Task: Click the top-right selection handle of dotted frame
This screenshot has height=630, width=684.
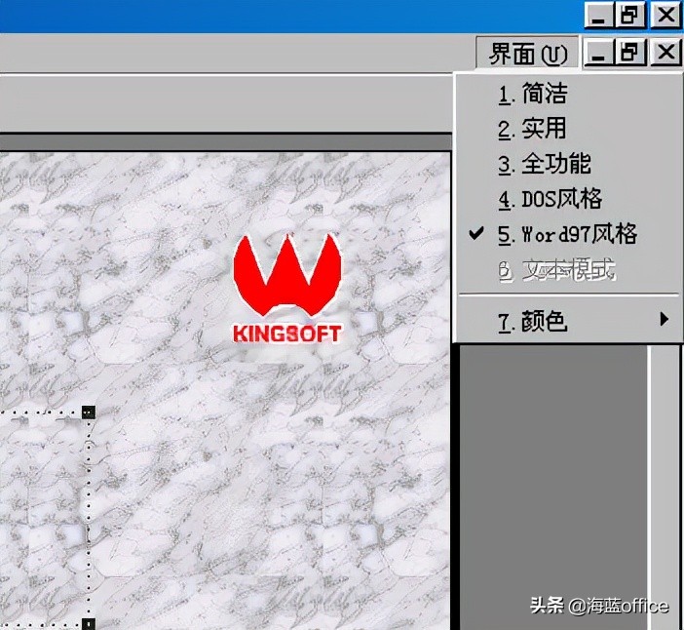Action: (x=89, y=413)
